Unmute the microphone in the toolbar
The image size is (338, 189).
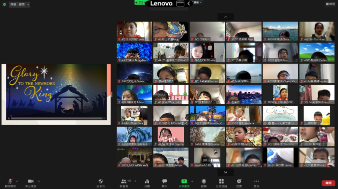tap(10, 183)
